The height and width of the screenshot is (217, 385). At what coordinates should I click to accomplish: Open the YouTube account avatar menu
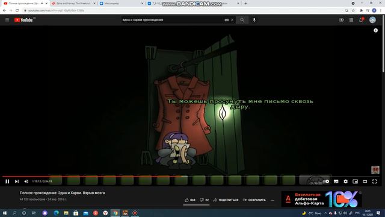(x=372, y=20)
